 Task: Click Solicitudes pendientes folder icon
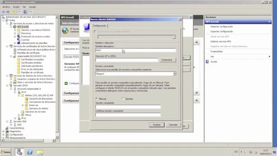click(19, 66)
